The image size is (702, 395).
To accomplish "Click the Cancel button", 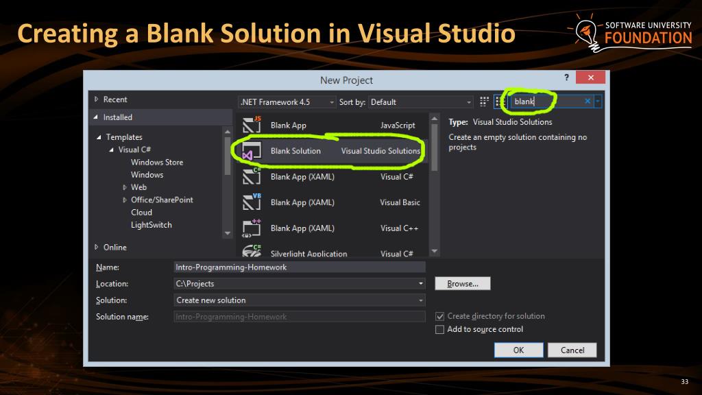I will (572, 350).
